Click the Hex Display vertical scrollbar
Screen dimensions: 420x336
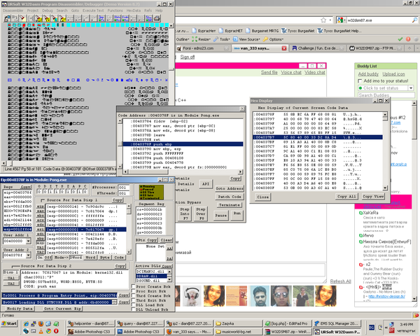(385, 151)
